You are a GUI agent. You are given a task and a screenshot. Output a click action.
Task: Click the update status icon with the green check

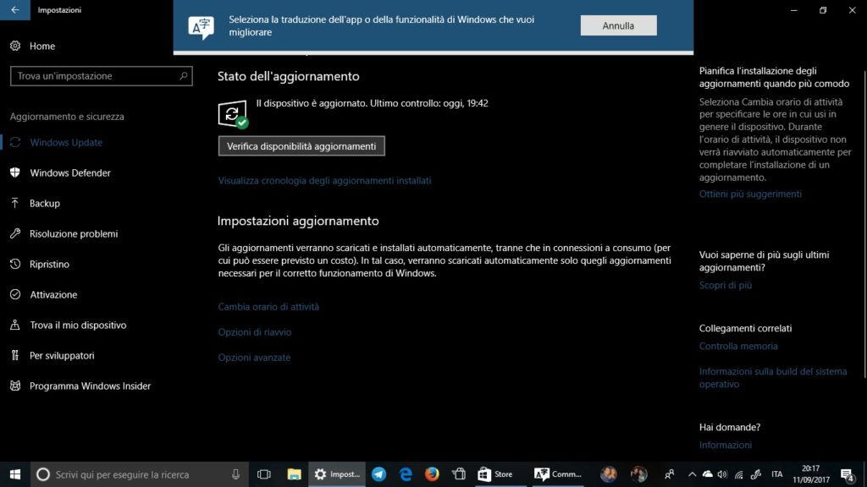tap(233, 114)
